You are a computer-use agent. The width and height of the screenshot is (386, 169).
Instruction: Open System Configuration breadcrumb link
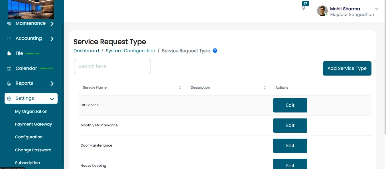[x=131, y=51]
